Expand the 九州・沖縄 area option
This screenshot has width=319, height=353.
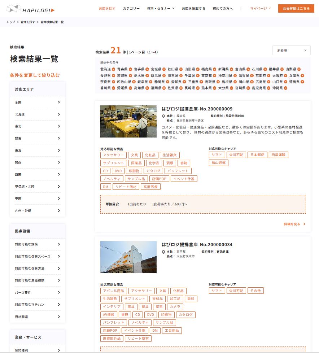click(x=38, y=211)
